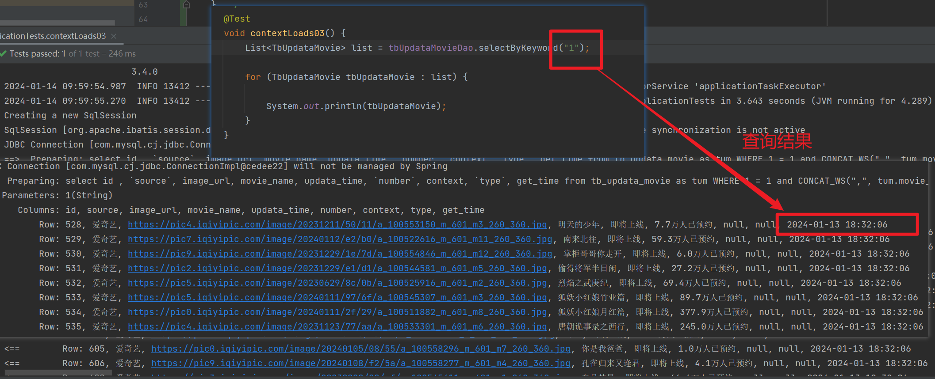Open the image link in Row 532
The image size is (935, 379).
[337, 283]
